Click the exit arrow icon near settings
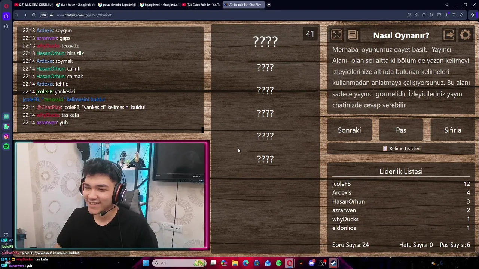The height and width of the screenshot is (269, 479). (449, 35)
